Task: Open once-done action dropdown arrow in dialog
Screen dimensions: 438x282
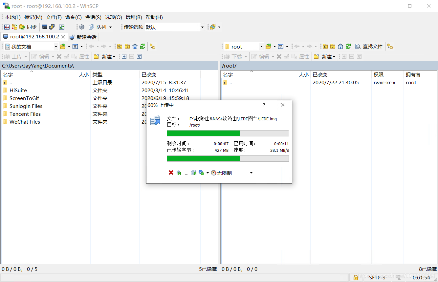Action: click(x=208, y=173)
